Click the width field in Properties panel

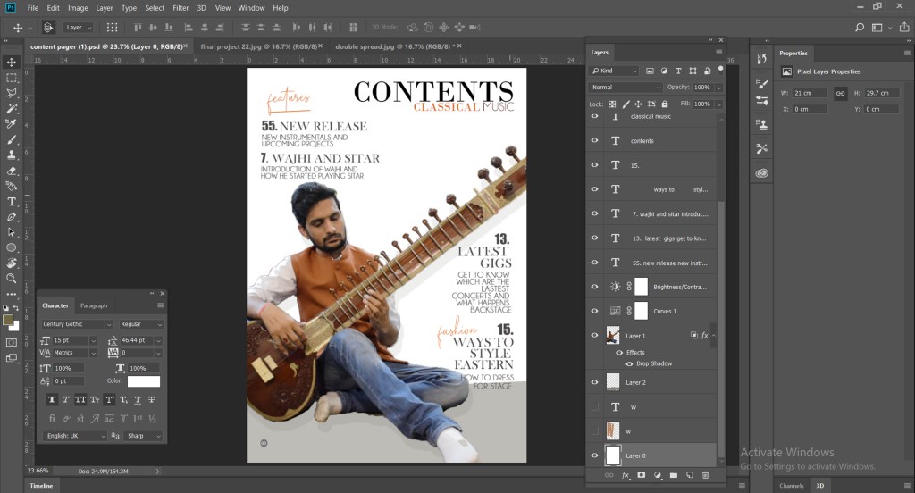(811, 93)
